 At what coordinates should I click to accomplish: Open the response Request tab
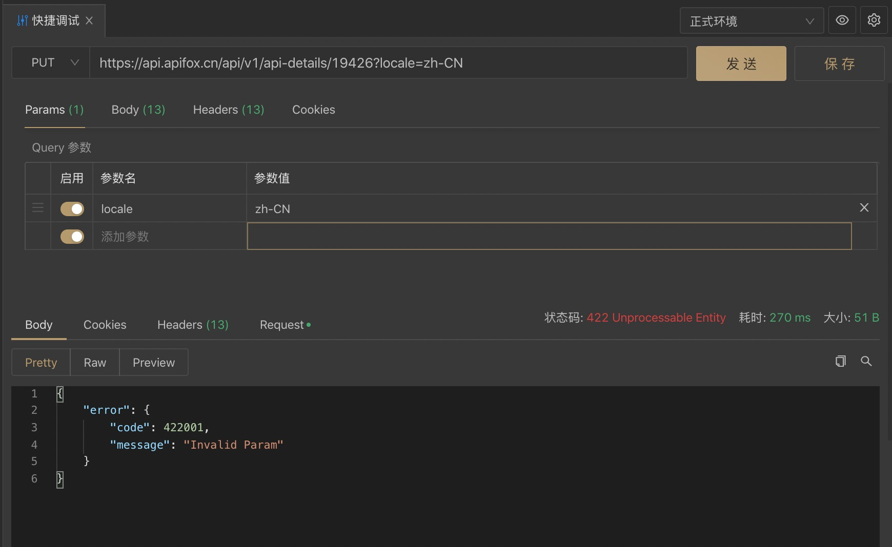[x=285, y=325]
